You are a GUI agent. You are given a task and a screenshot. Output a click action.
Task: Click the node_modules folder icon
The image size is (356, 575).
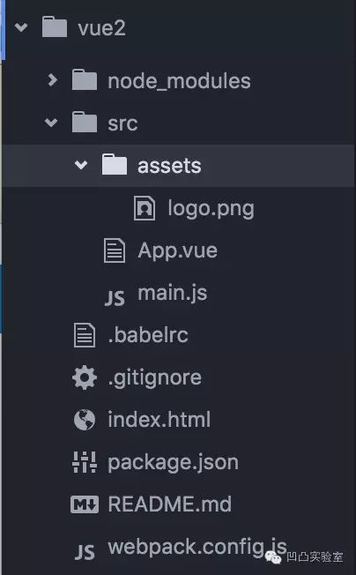[85, 79]
